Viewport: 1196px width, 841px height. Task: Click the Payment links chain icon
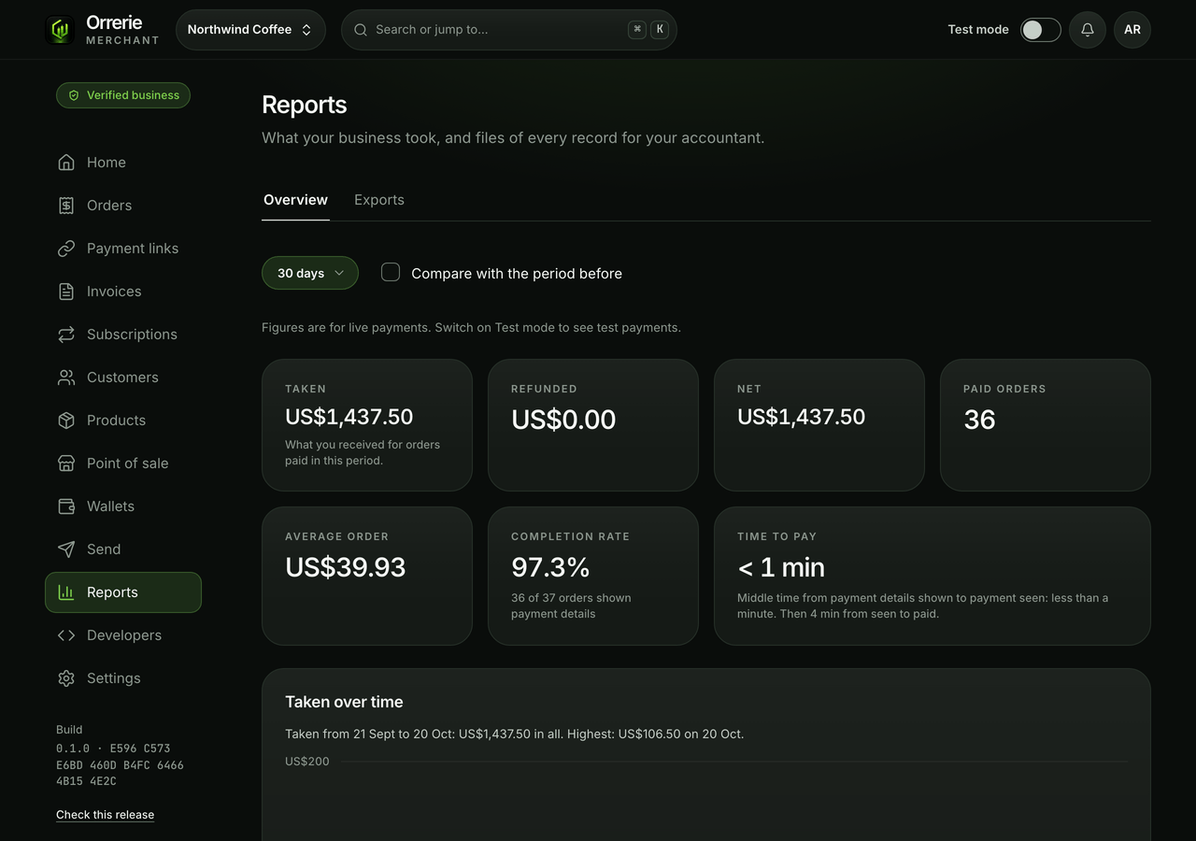(x=66, y=249)
